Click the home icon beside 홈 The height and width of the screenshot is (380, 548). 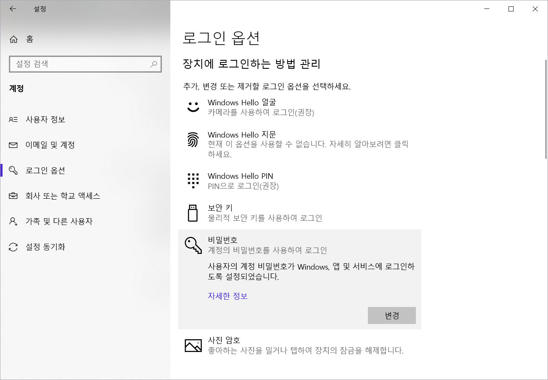click(14, 39)
